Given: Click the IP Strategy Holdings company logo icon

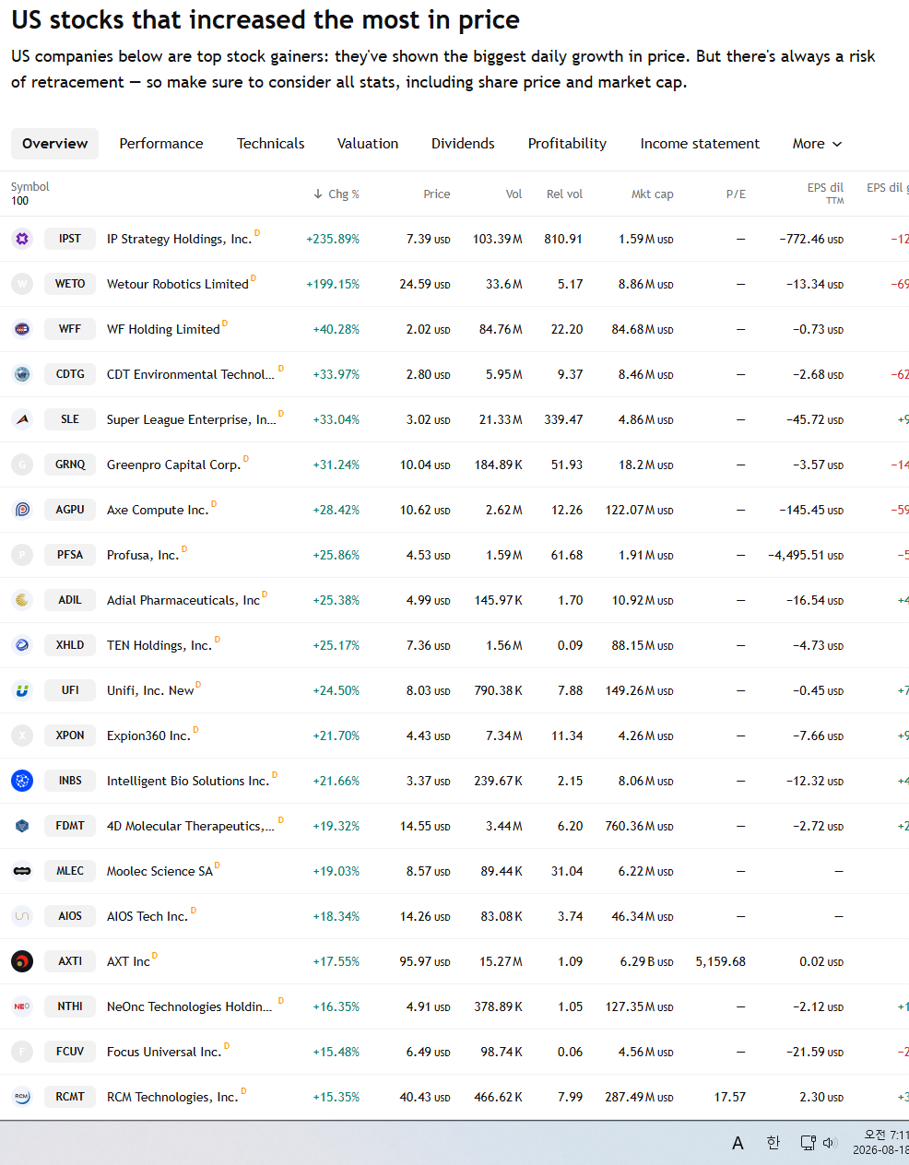Looking at the screenshot, I should tap(22, 239).
